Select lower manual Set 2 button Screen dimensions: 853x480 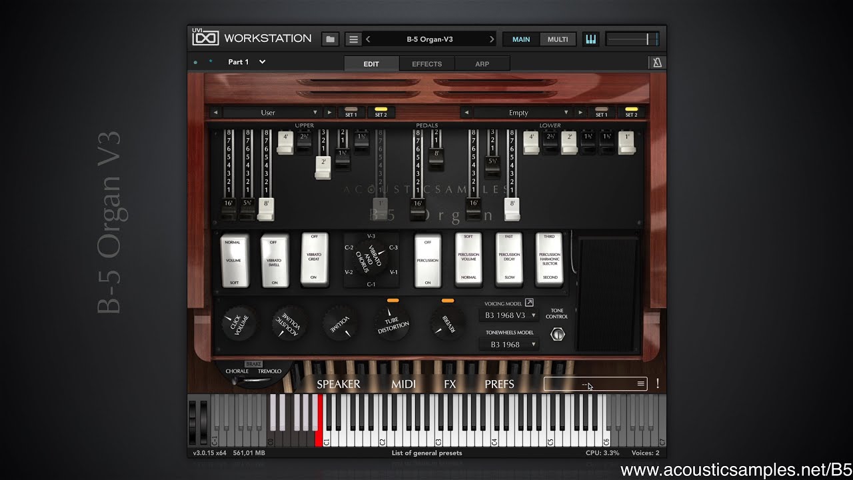(x=631, y=112)
